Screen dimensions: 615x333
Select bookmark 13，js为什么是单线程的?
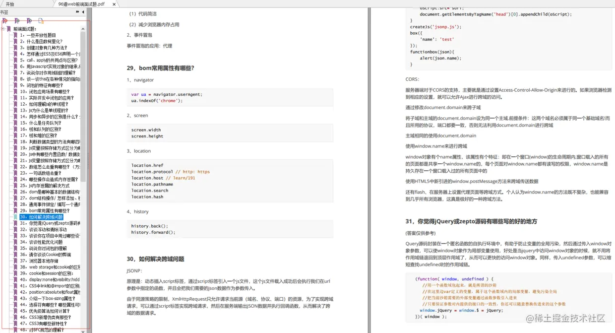[44, 111]
